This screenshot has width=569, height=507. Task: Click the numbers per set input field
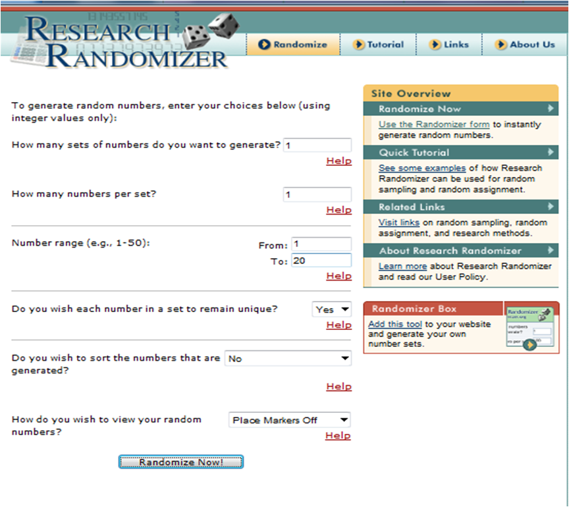pos(317,194)
